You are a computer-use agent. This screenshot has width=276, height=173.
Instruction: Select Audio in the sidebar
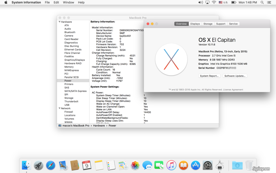point(68,29)
